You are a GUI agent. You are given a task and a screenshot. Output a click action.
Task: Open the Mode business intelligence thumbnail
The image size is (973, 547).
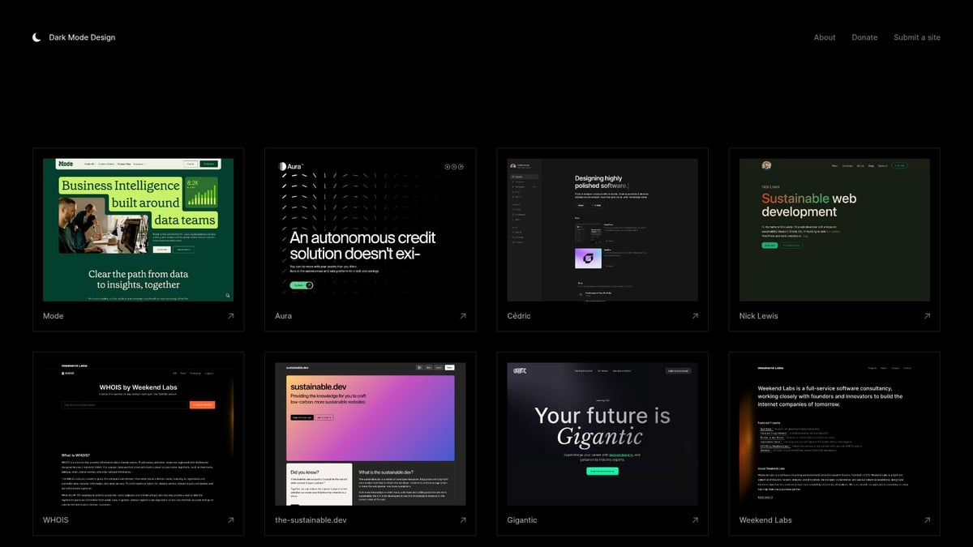pos(138,229)
